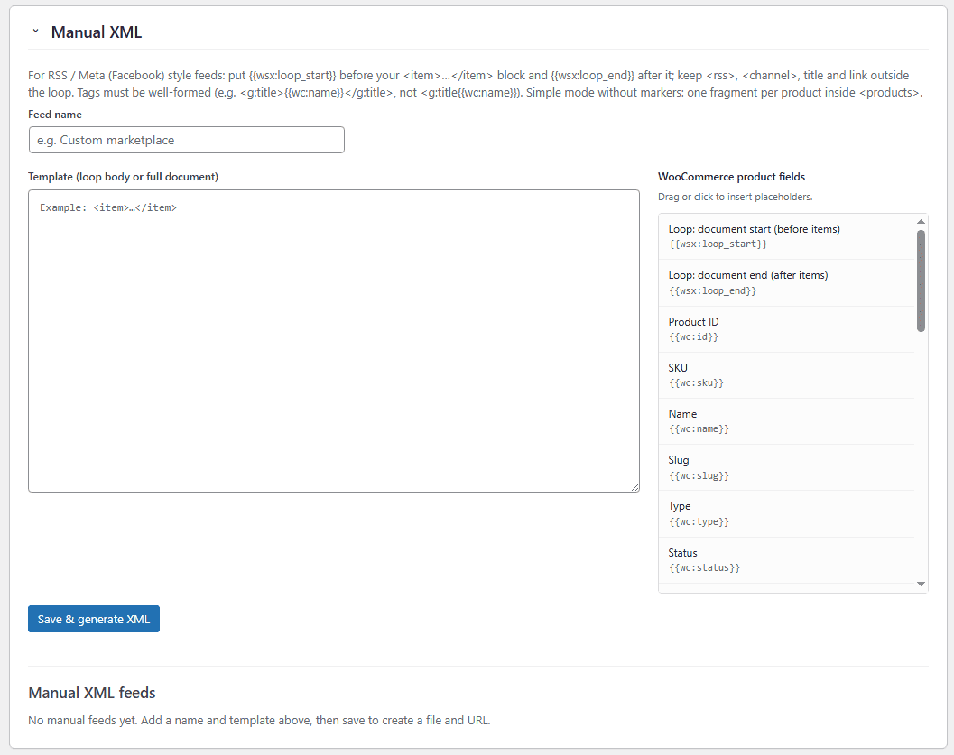Click the Template (loop body or full document) label
The height and width of the screenshot is (755, 954).
coord(123,176)
